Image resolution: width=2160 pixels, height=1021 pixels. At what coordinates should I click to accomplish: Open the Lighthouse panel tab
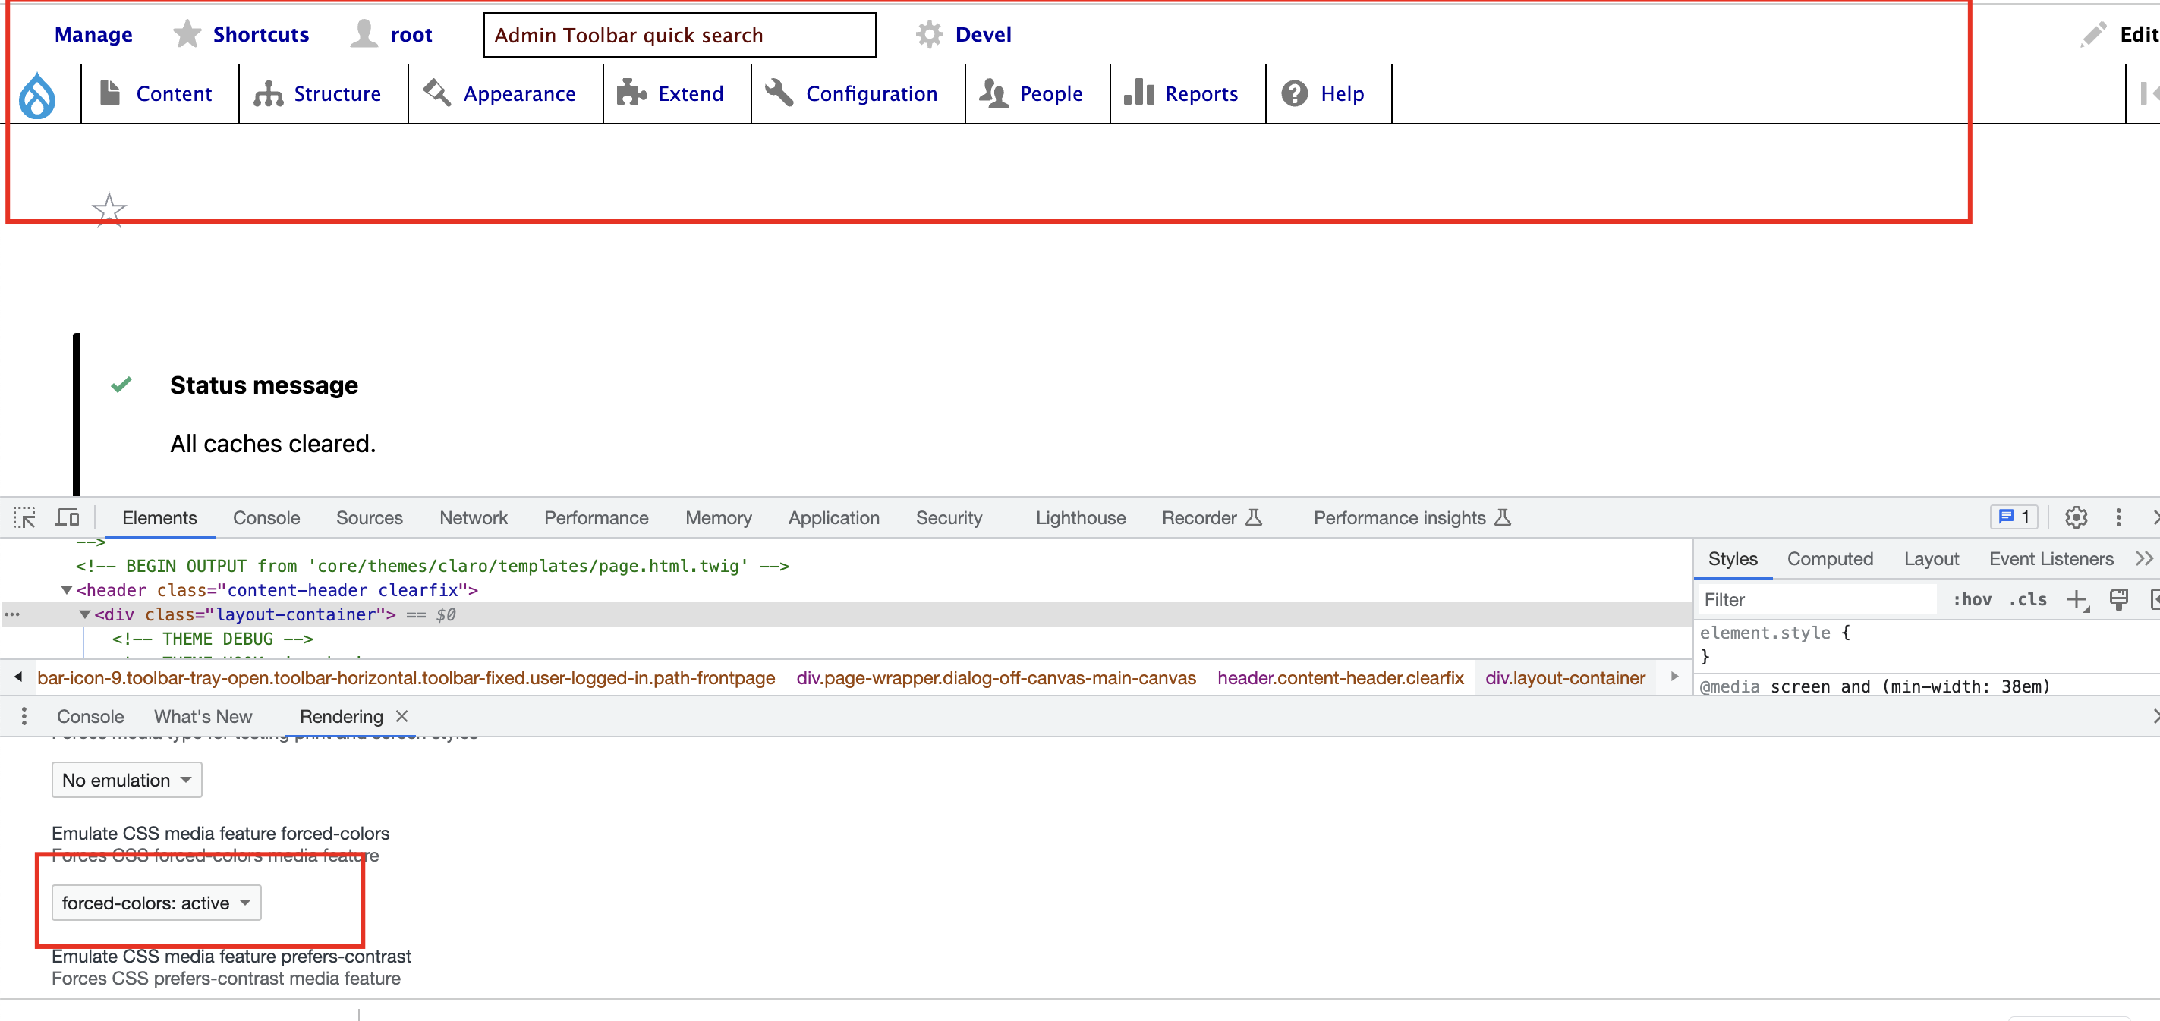1080,517
